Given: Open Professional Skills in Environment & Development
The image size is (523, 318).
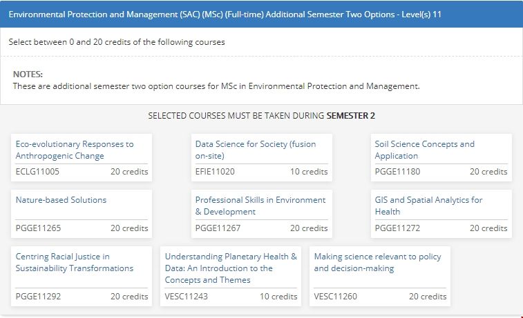Looking at the screenshot, I should click(x=260, y=206).
